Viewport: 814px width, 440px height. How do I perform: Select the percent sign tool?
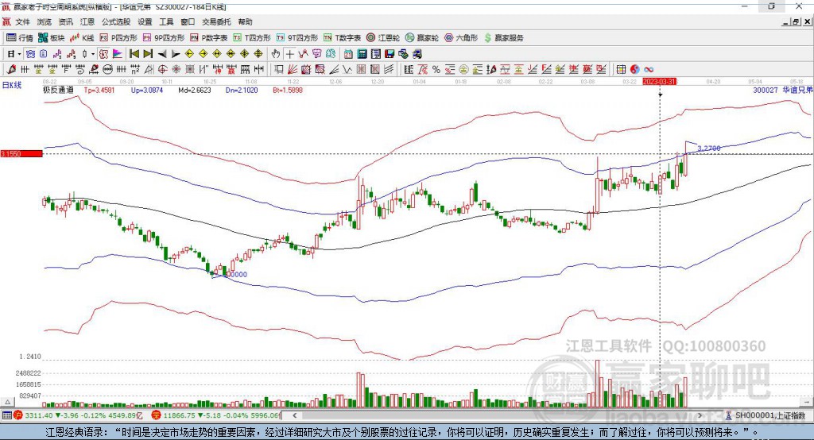coord(436,69)
